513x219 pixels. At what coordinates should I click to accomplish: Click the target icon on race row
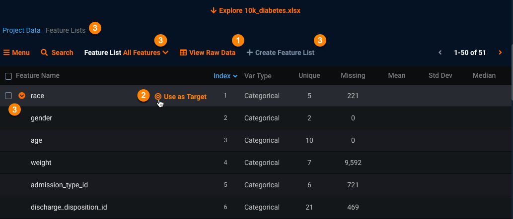pos(158,97)
